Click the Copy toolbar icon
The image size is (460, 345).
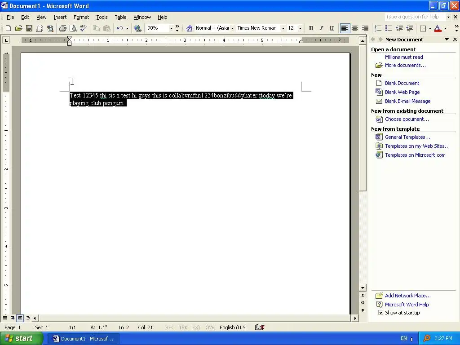(x=96, y=28)
